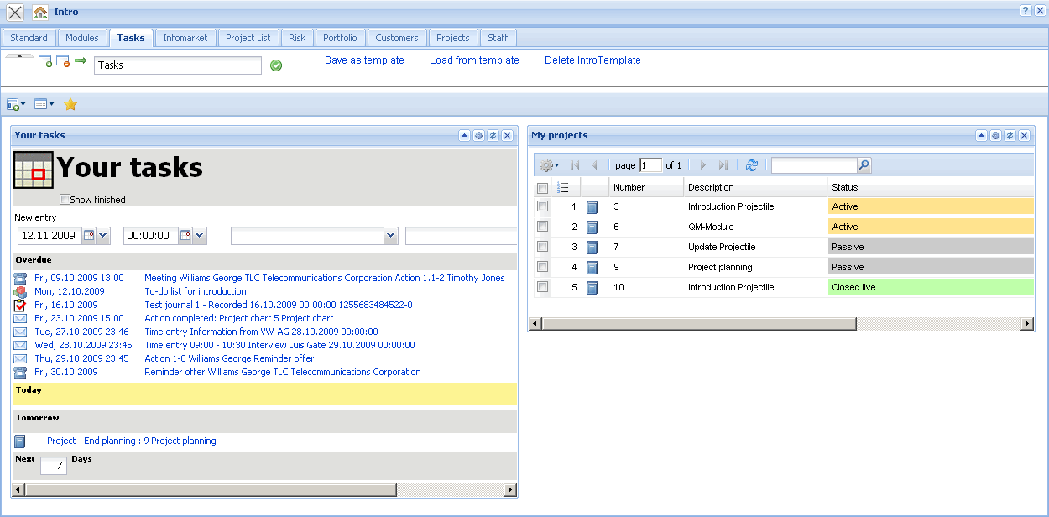Screen dimensions: 1049x517
Task: Click the remove portlet icon with red minus
Action: click(x=62, y=62)
